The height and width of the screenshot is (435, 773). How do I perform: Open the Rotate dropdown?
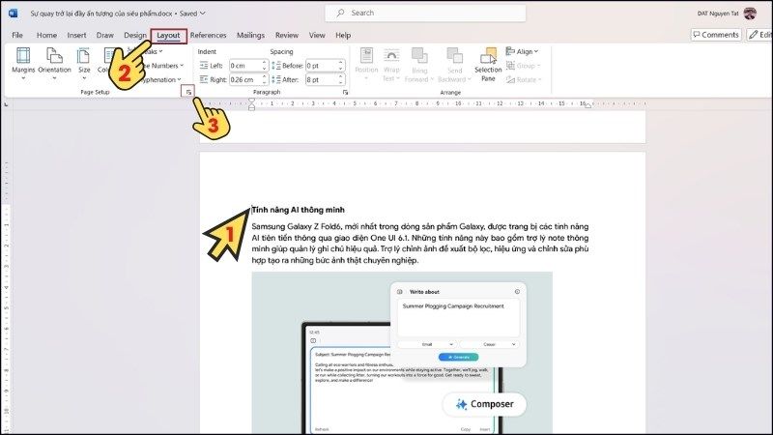click(x=524, y=79)
